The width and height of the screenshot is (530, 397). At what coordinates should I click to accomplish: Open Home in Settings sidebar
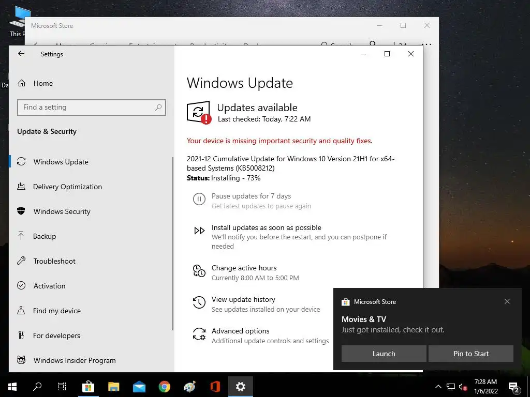point(43,83)
